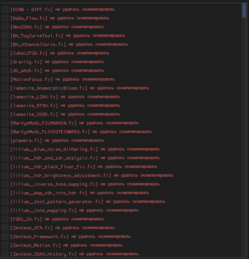Image resolution: width=249 pixels, height=259 pixels.
Task: Select the [CubeLUT3D.fx] row text
Action: point(60,53)
